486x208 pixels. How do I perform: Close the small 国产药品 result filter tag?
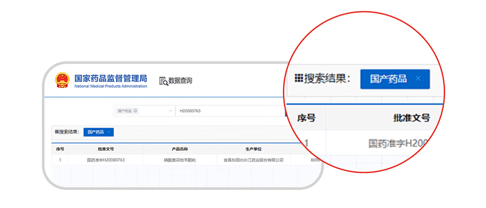pos(109,132)
